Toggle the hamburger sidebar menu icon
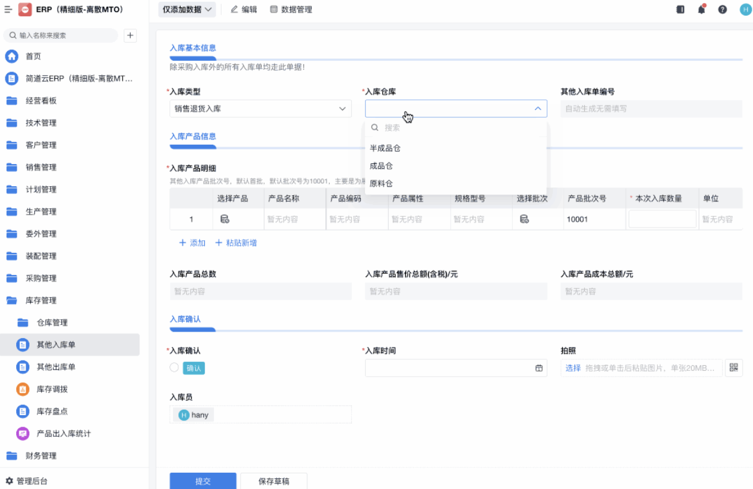Screen dimensions: 753x489 (x=8, y=10)
